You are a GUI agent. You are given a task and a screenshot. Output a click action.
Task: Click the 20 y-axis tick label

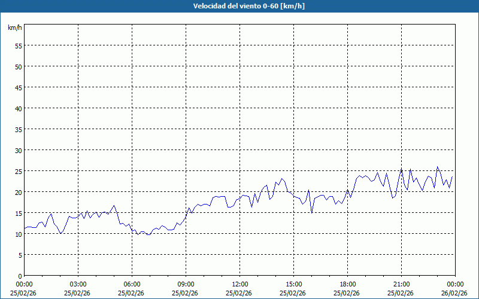coord(18,192)
